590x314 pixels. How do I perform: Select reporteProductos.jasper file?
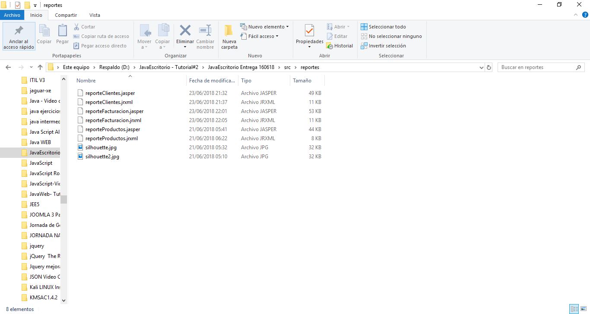point(113,129)
